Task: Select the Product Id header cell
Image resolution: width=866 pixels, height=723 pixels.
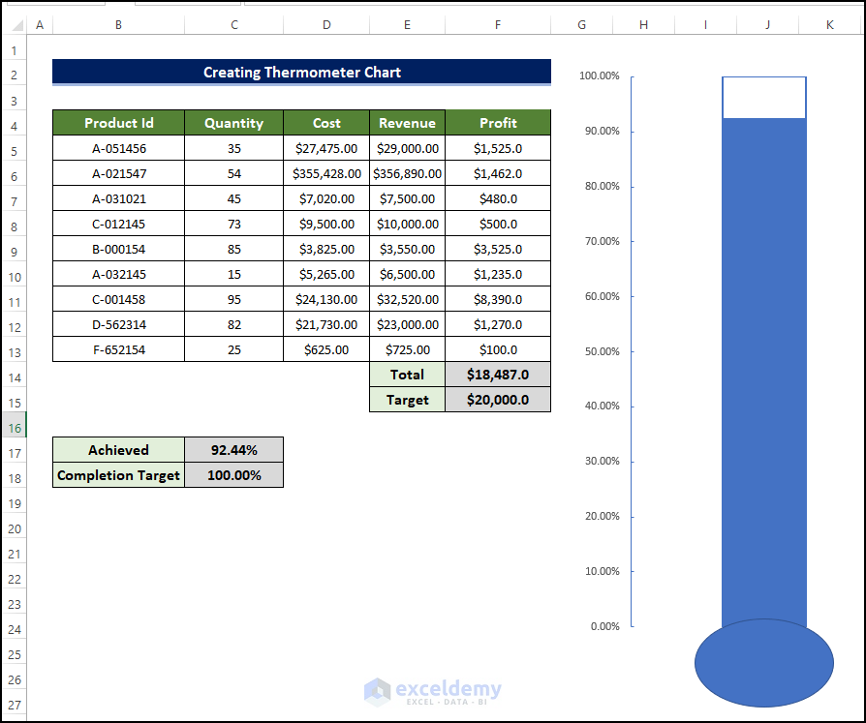Action: pos(119,123)
